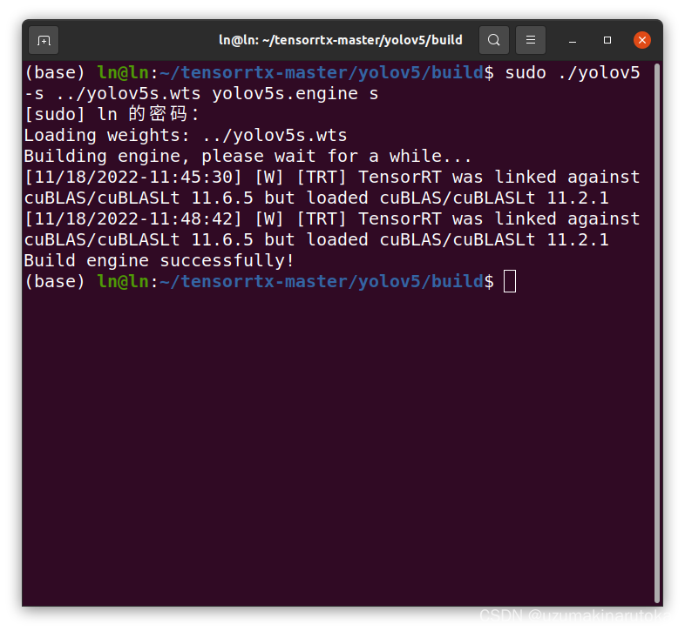Click 'Building engine, please wait for a while...' text
Image resolution: width=685 pixels, height=631 pixels.
(248, 156)
